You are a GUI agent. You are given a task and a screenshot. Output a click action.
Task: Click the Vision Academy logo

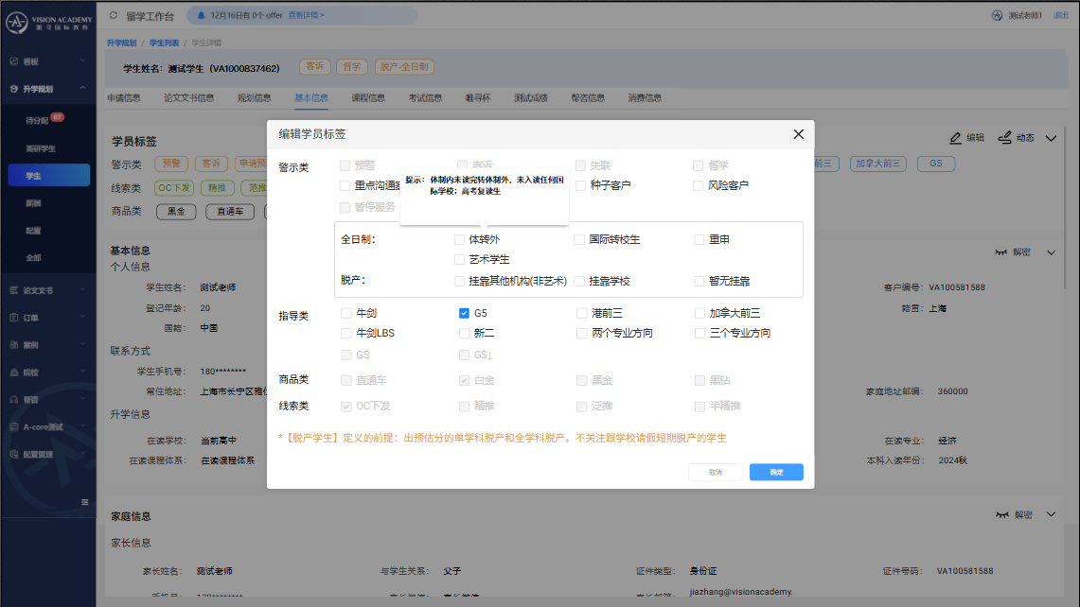click(x=47, y=21)
